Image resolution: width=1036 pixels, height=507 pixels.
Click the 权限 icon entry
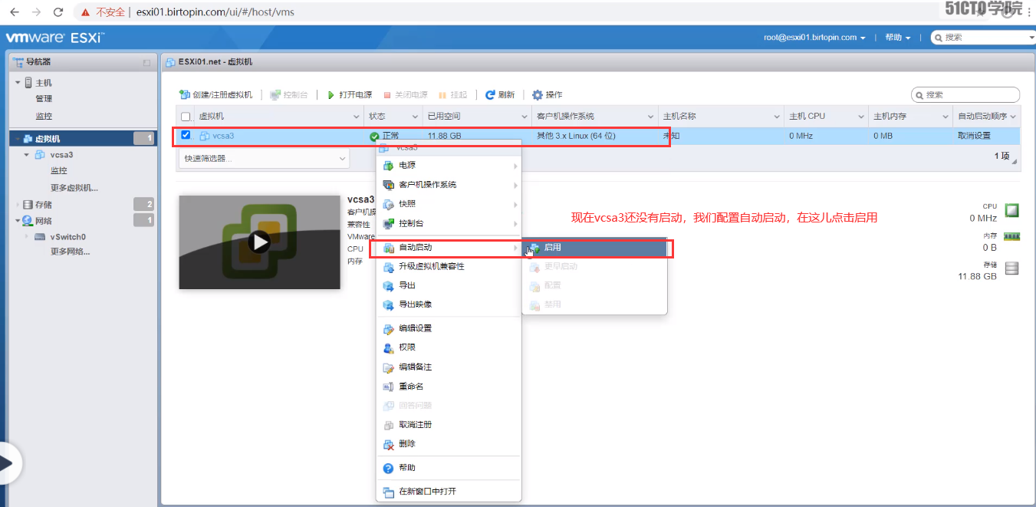tap(388, 347)
